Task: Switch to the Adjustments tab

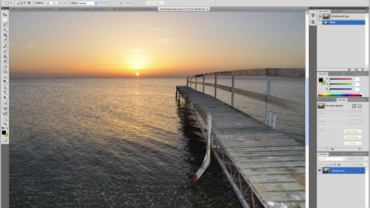Action: (x=327, y=100)
